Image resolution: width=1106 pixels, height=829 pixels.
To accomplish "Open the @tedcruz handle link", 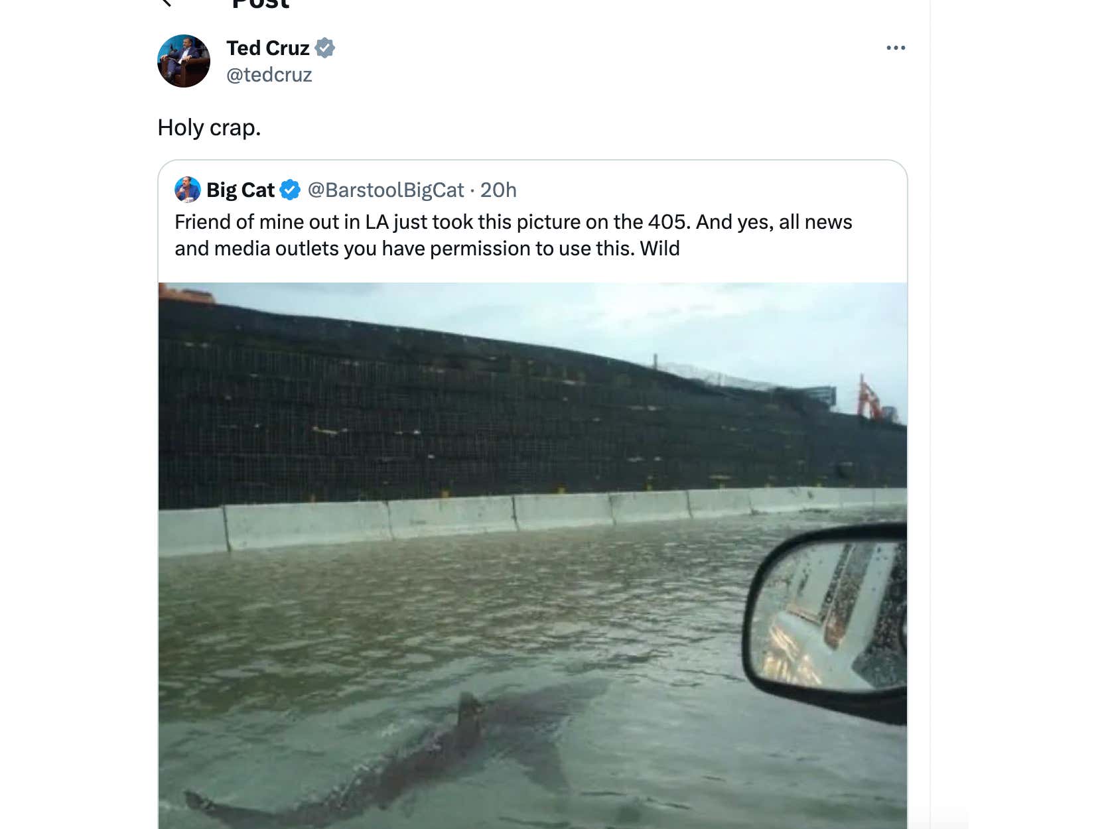I will tap(268, 75).
